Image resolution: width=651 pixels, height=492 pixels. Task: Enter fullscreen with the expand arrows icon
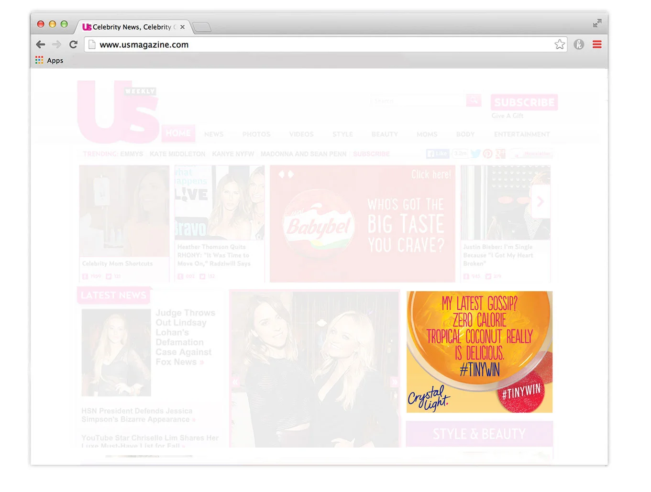point(597,23)
